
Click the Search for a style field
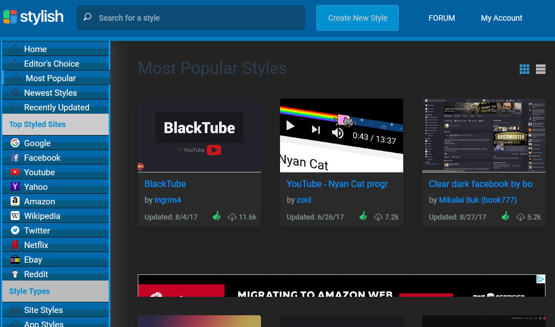191,18
